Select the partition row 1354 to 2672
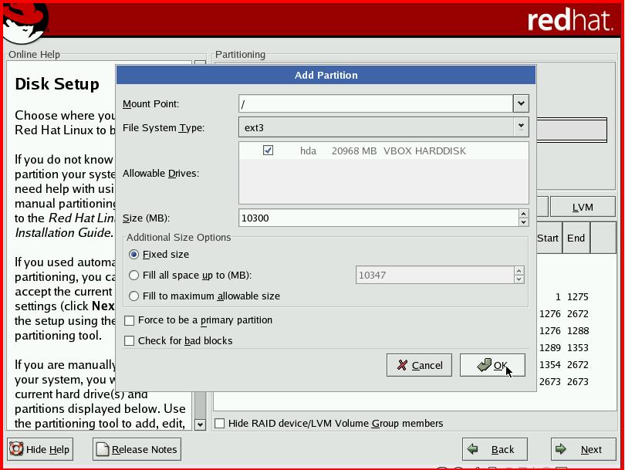The height and width of the screenshot is (470, 625). 576,364
